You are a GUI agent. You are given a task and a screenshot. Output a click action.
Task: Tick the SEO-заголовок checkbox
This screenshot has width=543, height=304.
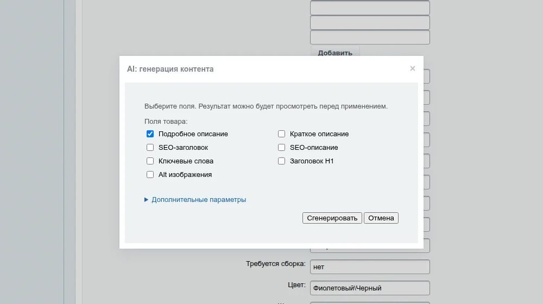[x=150, y=148]
